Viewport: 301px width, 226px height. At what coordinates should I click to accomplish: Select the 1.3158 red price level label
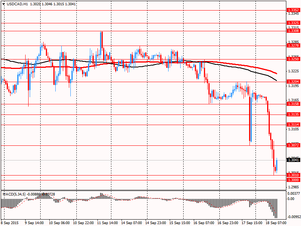tap(293, 104)
